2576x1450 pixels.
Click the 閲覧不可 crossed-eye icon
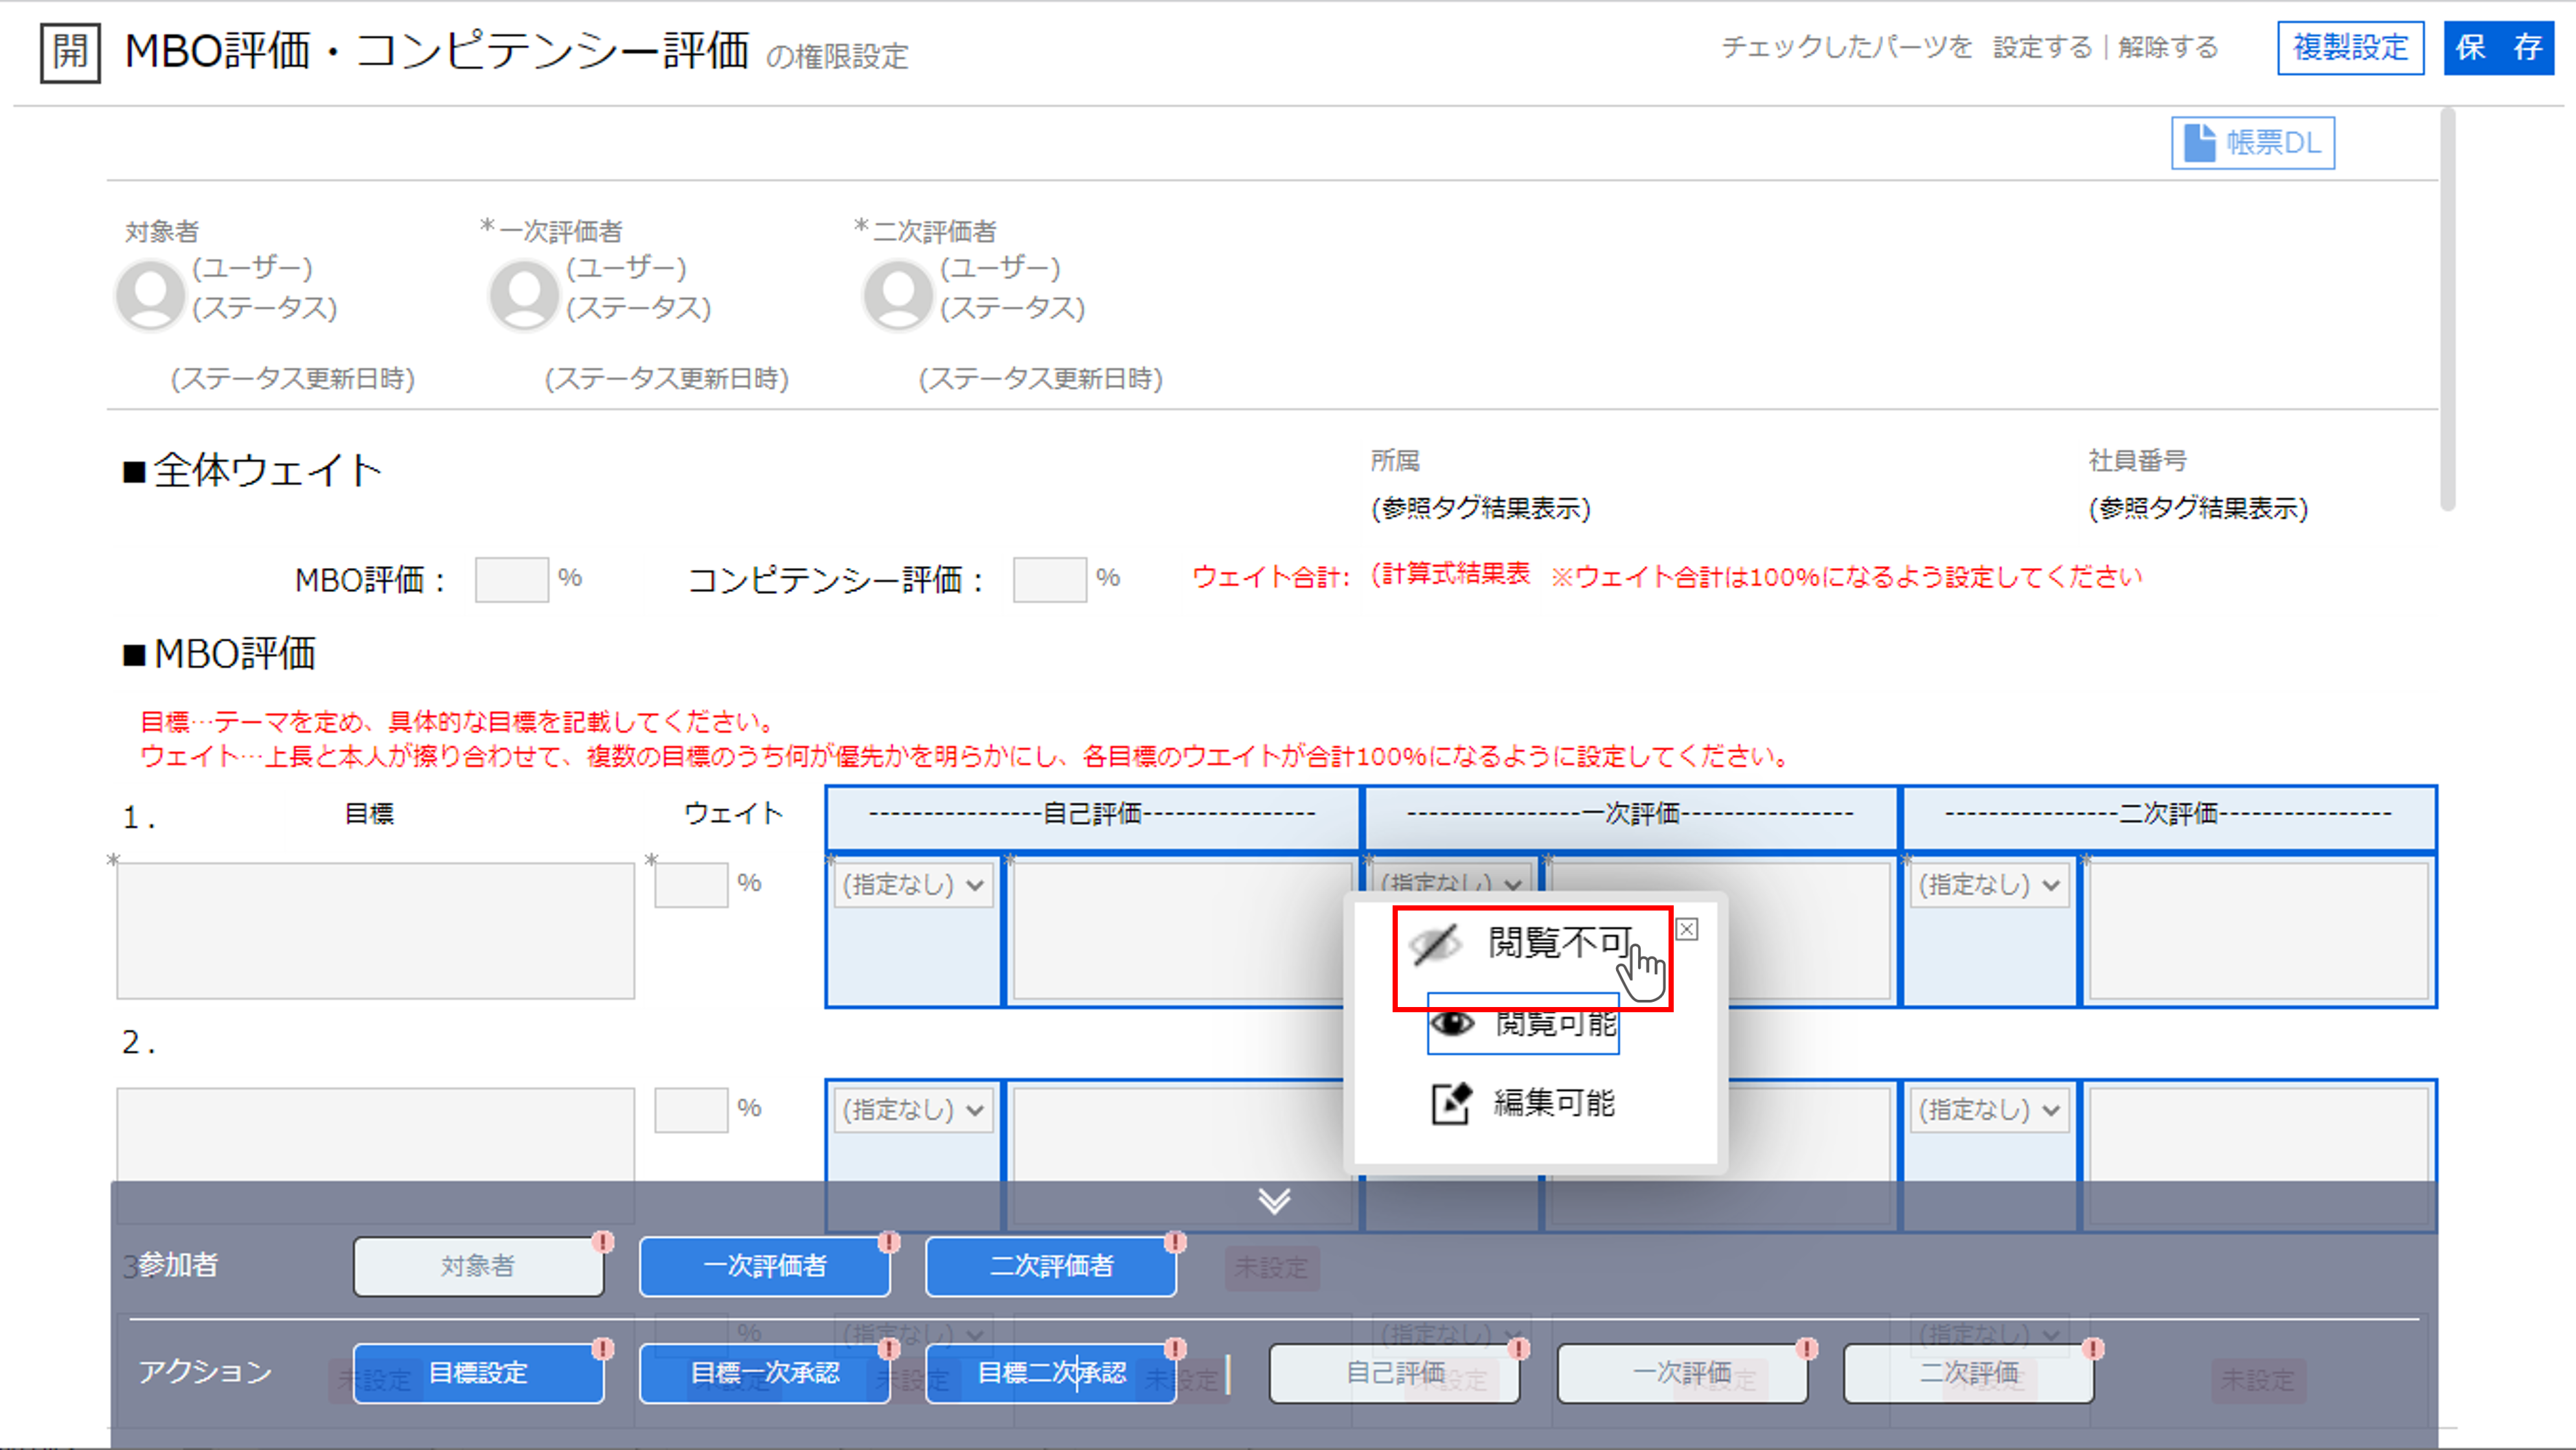pos(1436,944)
